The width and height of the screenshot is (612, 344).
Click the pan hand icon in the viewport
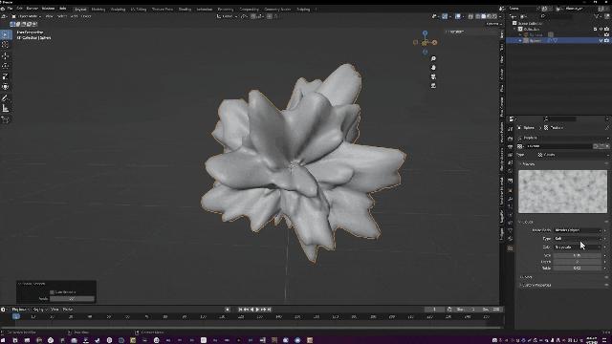pyautogui.click(x=433, y=68)
